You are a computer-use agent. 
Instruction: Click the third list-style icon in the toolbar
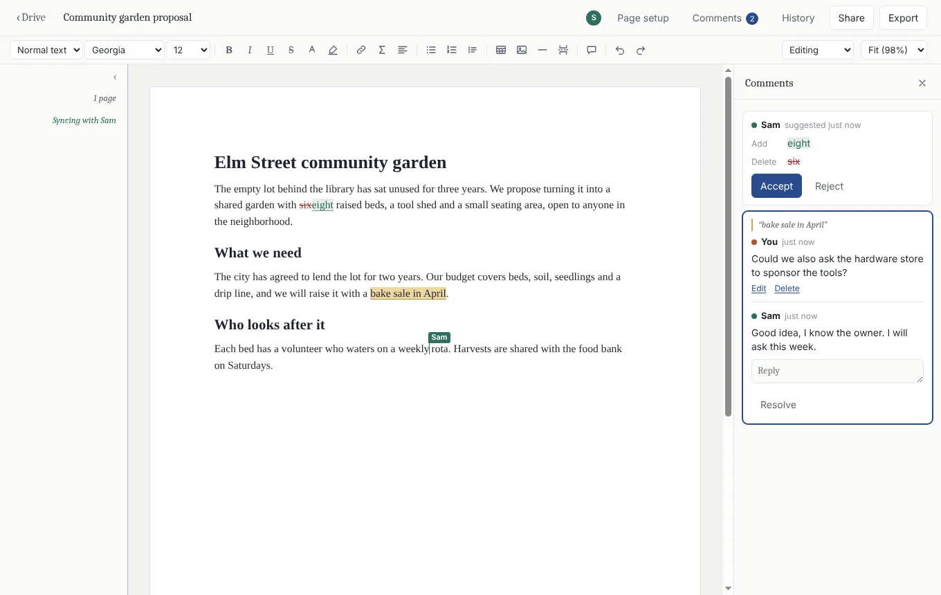click(473, 50)
